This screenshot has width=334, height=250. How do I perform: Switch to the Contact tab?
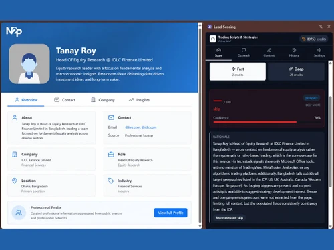tap(65, 100)
